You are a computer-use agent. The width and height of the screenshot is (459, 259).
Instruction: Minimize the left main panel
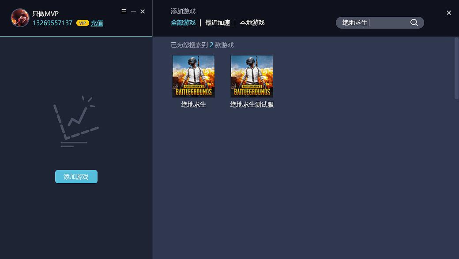click(133, 11)
